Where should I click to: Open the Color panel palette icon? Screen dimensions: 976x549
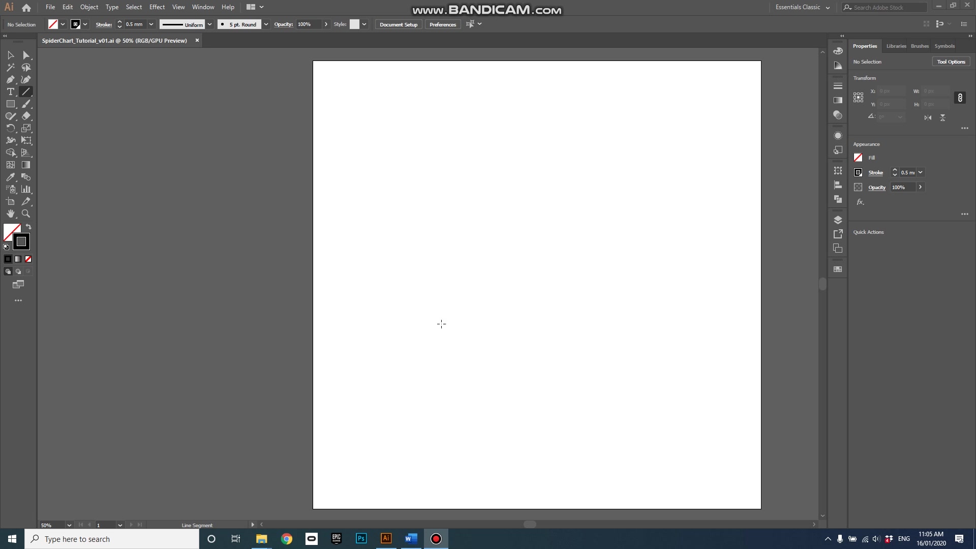pos(838,51)
